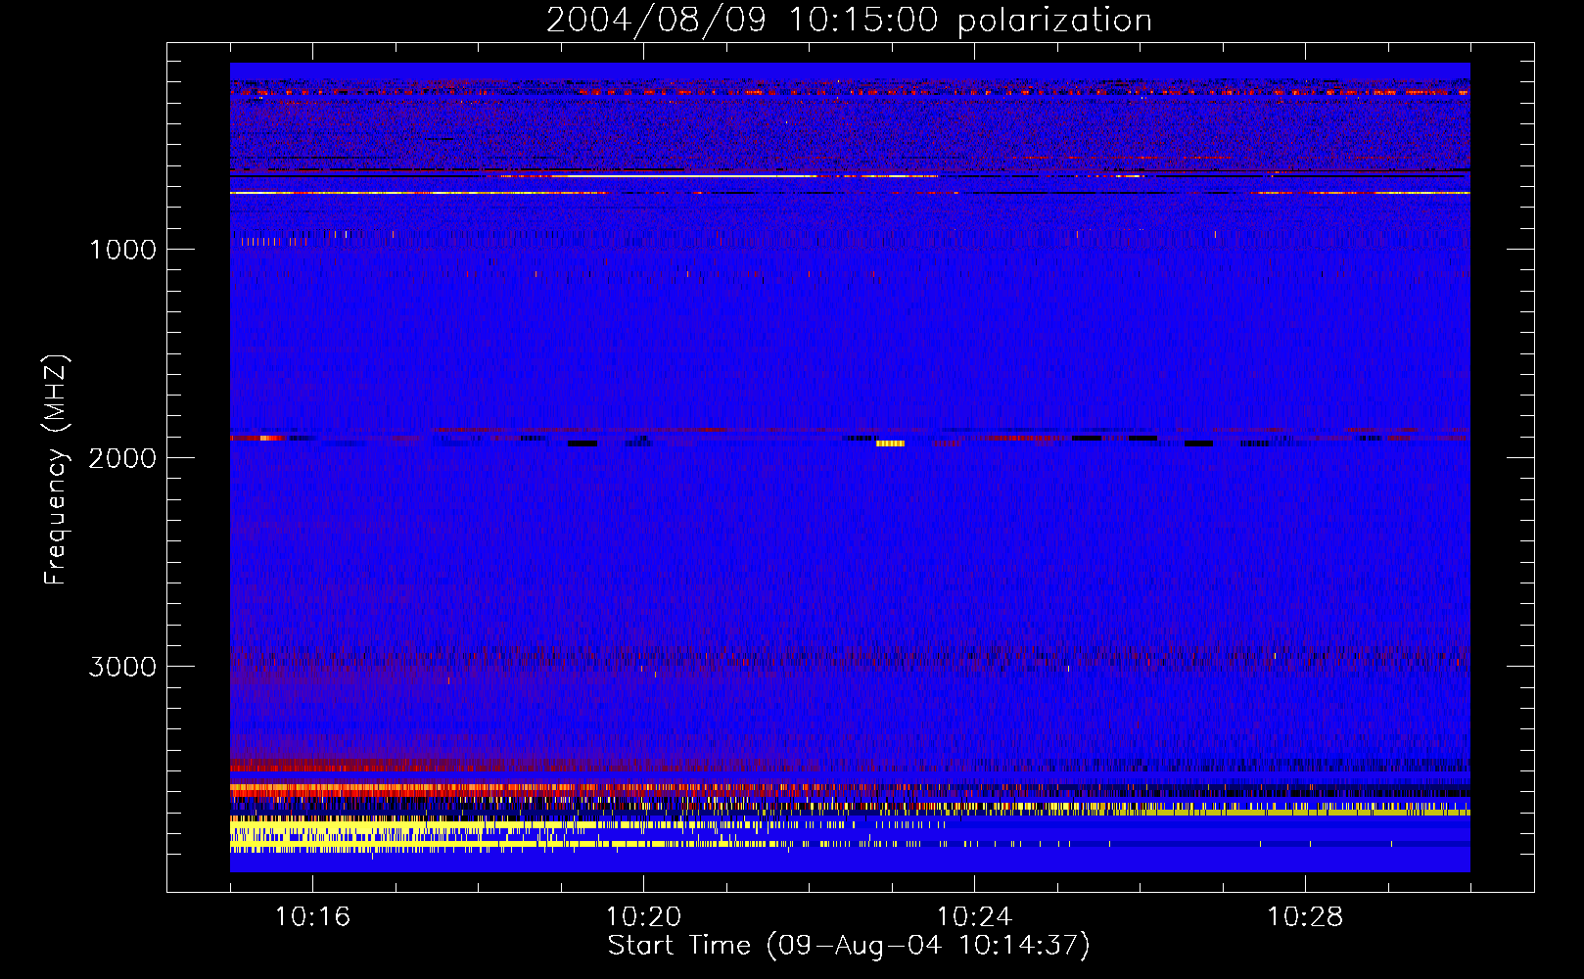The height and width of the screenshot is (979, 1584).
Task: Click the "Start Time (09-Aug-04 10:14:37)" label
Action: click(849, 946)
